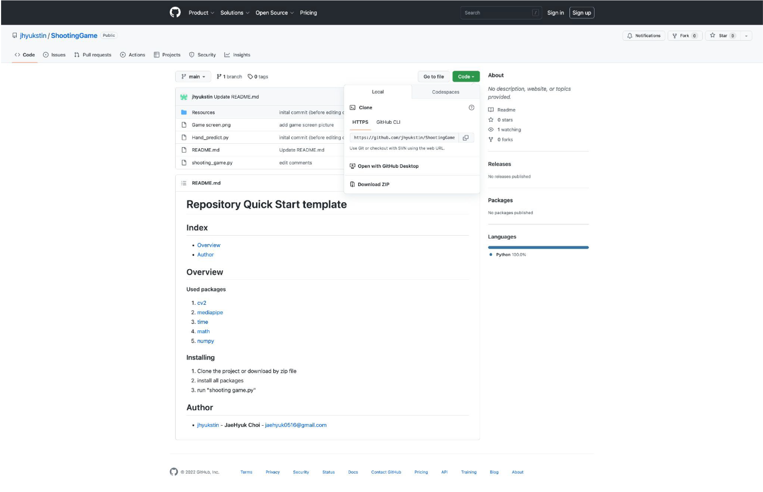The height and width of the screenshot is (492, 763).
Task: Jump to Overview link in Index
Action: tap(209, 245)
